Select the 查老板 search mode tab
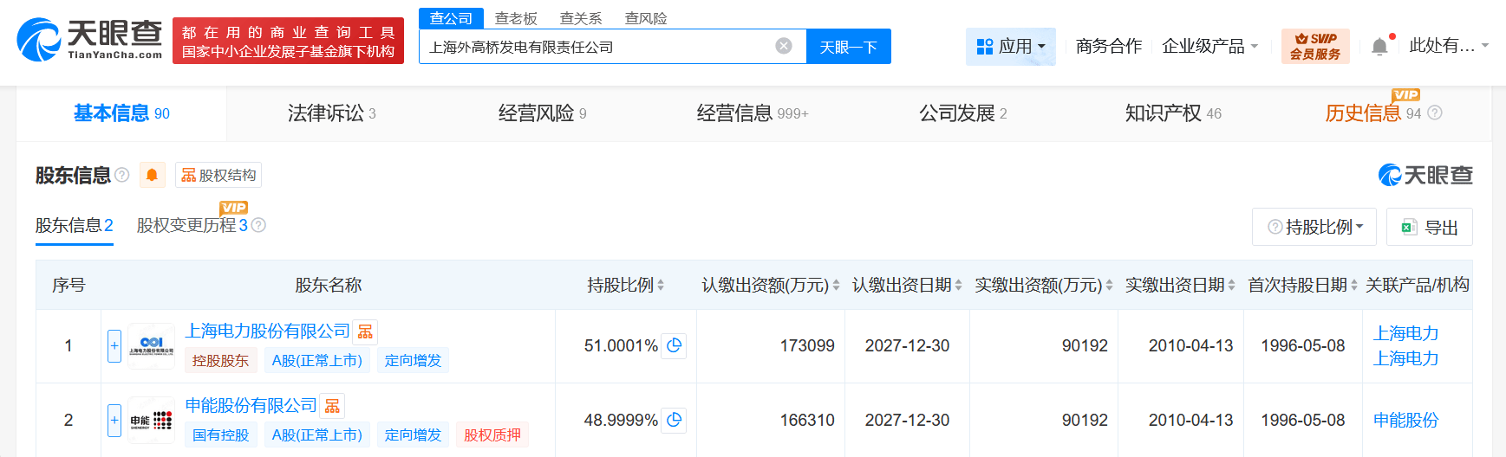This screenshot has height=457, width=1506. (x=516, y=18)
